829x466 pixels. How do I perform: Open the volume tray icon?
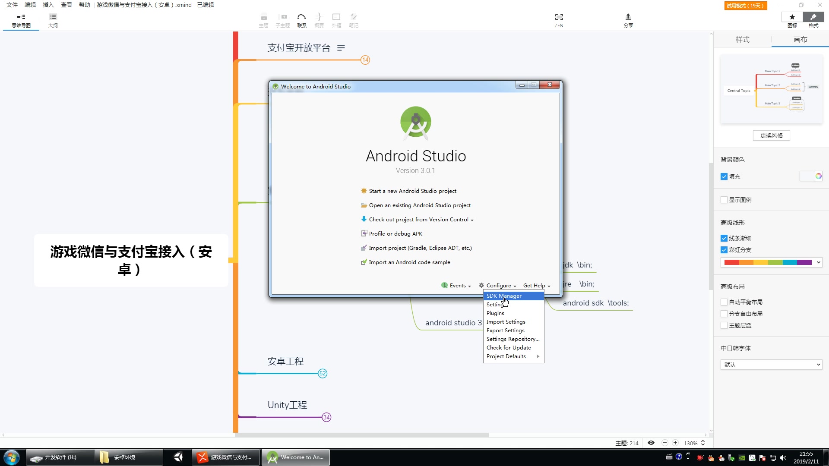pos(783,458)
